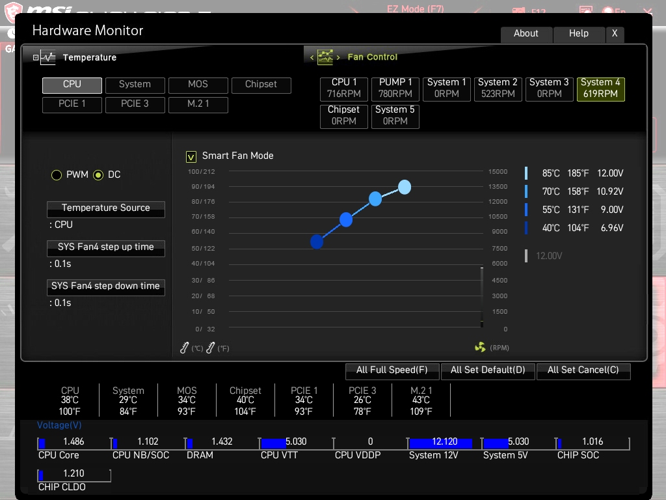This screenshot has width=666, height=500.
Task: Select the M.2 1 temperature tab
Action: [x=198, y=105]
